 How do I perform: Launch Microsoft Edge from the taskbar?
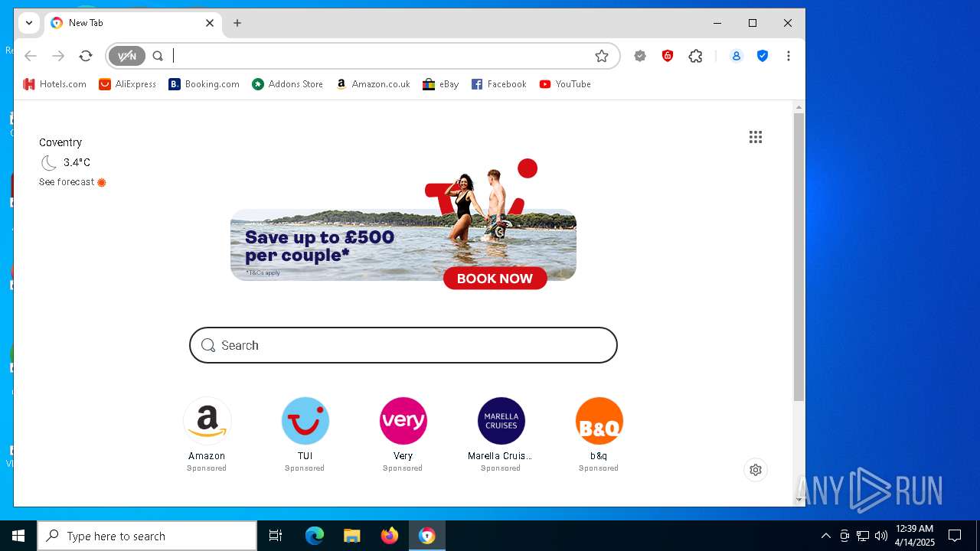(x=315, y=536)
